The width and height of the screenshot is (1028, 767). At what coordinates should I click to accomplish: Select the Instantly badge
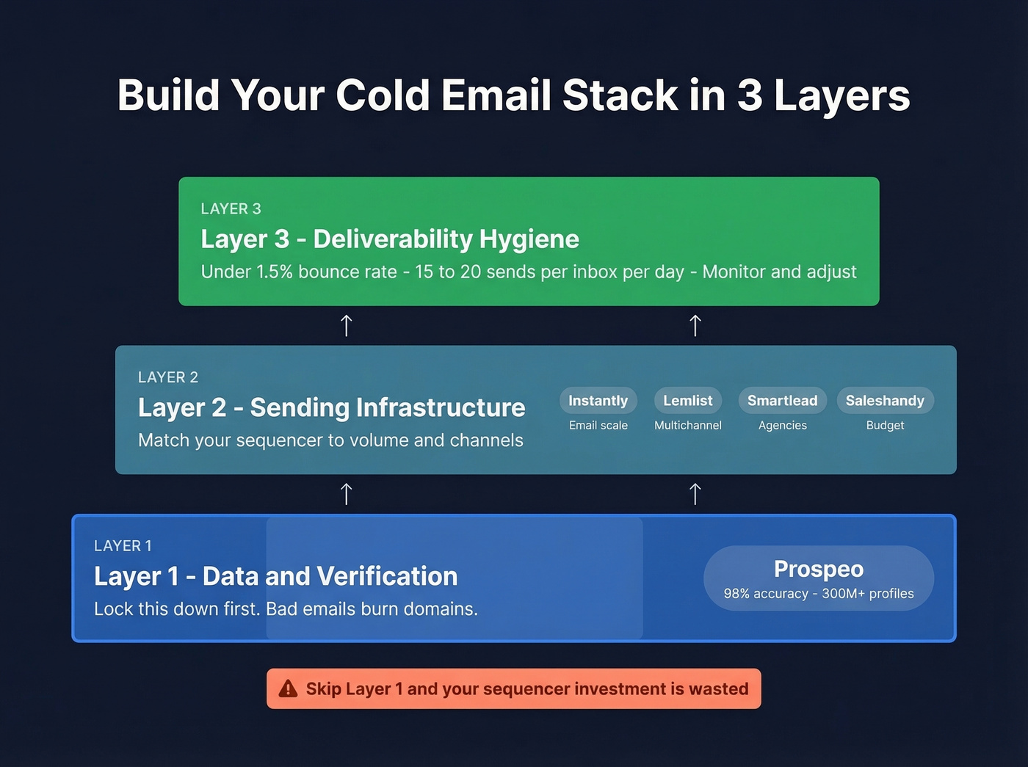point(598,400)
